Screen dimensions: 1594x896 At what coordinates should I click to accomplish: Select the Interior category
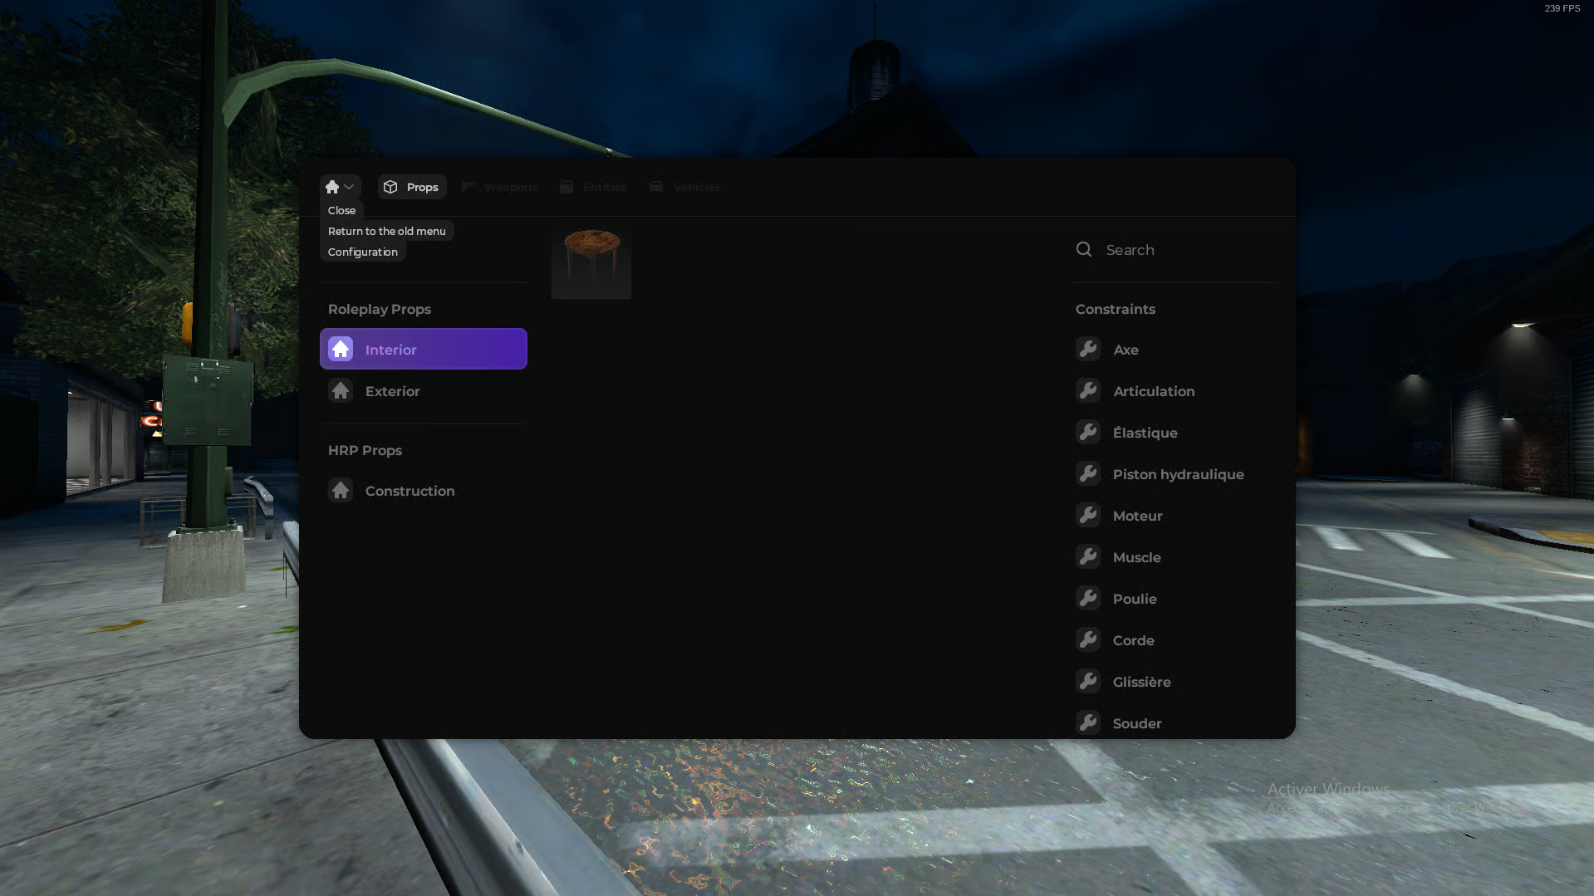424,349
